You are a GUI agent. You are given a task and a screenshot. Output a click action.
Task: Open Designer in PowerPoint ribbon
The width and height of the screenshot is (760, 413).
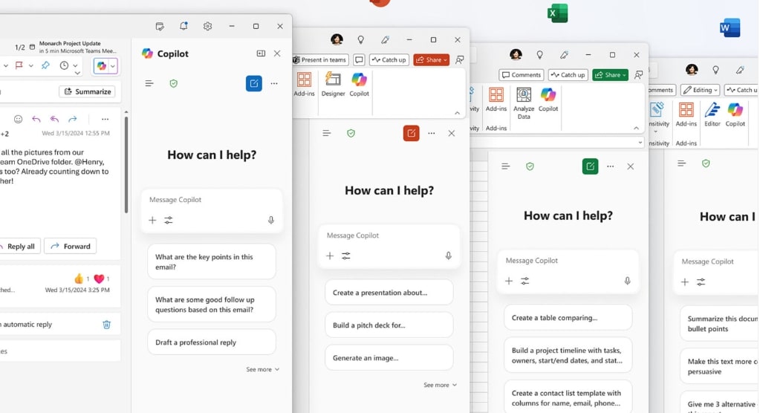click(334, 85)
